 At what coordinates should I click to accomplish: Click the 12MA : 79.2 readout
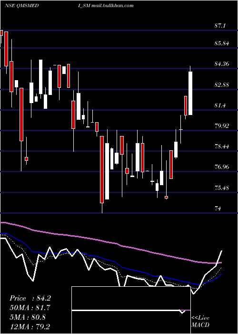tap(30, 326)
